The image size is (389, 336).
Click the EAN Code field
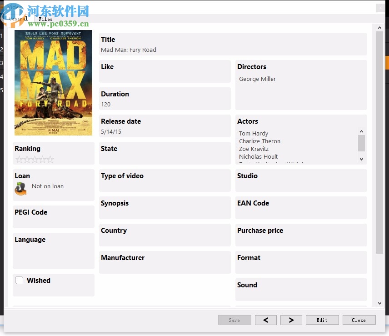pyautogui.click(x=301, y=208)
